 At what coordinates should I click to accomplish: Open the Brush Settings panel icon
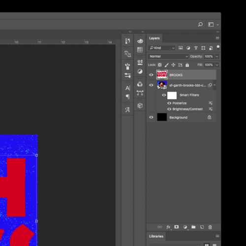click(127, 75)
